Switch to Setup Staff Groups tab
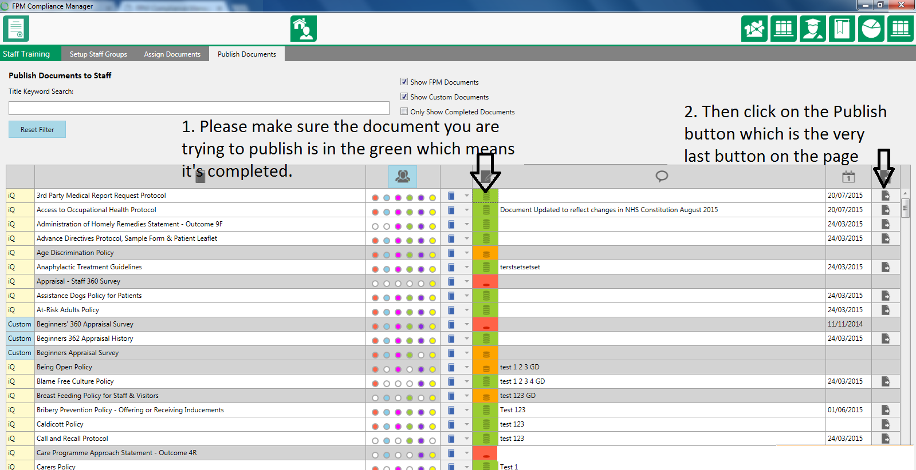 tap(99, 54)
